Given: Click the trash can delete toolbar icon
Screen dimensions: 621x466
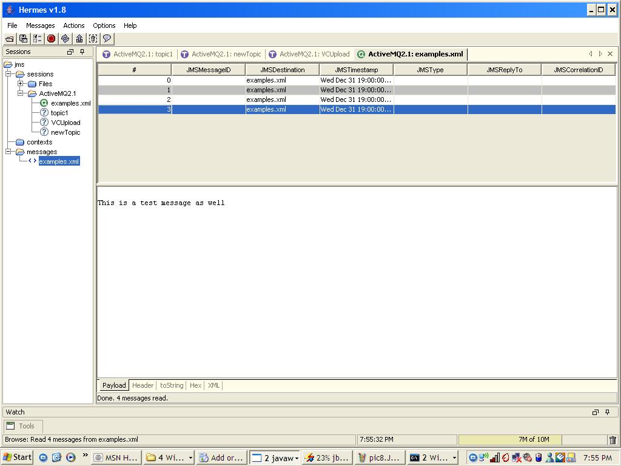Looking at the screenshot, I should [x=93, y=39].
